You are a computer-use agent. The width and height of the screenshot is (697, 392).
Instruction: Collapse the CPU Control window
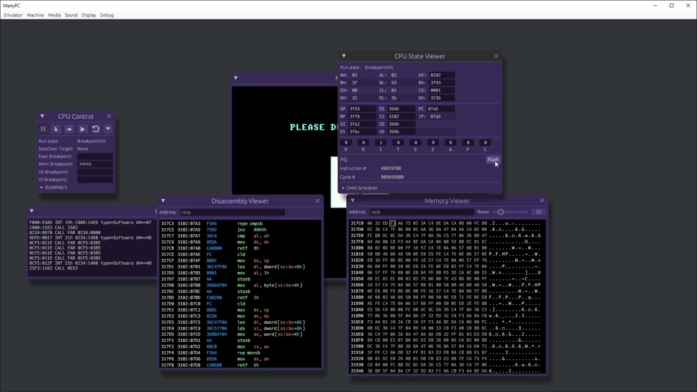[x=42, y=116]
